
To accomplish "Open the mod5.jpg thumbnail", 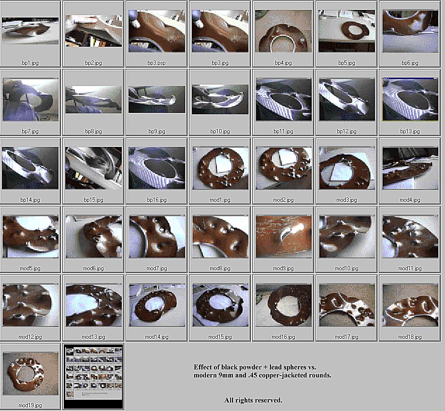I will 30,236.
